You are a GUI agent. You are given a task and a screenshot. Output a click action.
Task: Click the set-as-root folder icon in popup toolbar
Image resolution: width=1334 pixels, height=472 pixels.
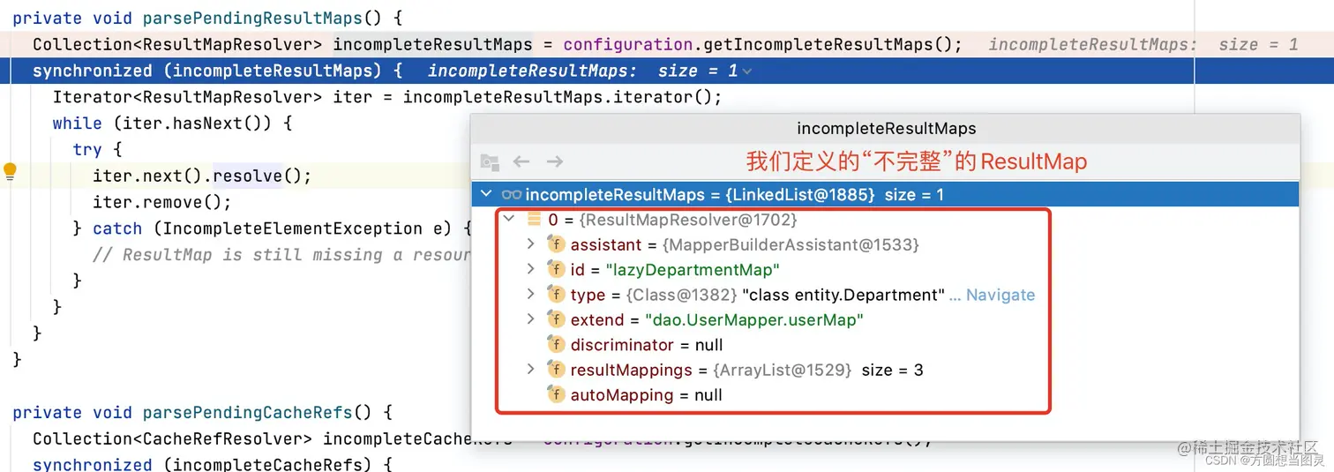(490, 161)
